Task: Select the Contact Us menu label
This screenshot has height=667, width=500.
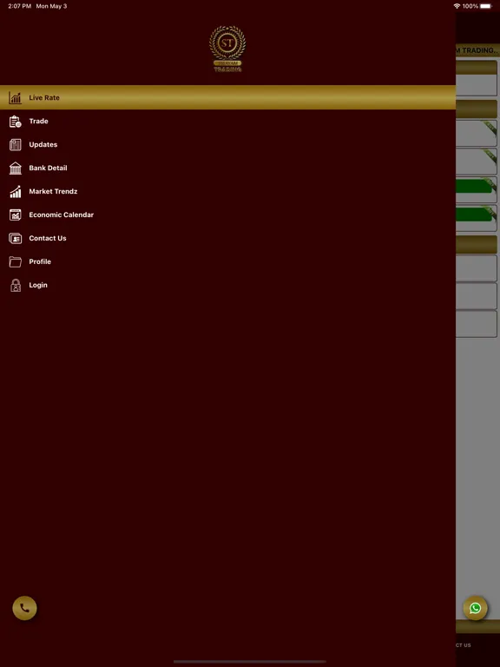Action: pos(48,238)
